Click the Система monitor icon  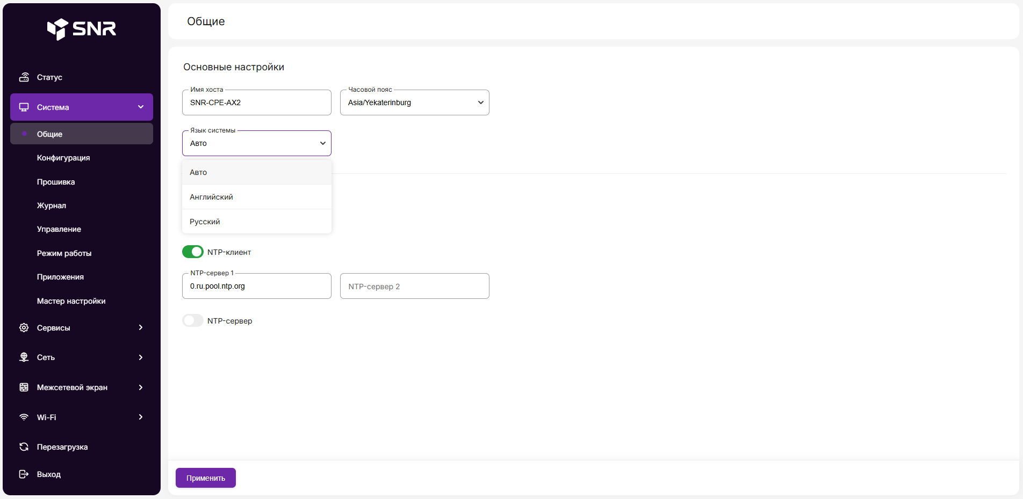point(24,107)
